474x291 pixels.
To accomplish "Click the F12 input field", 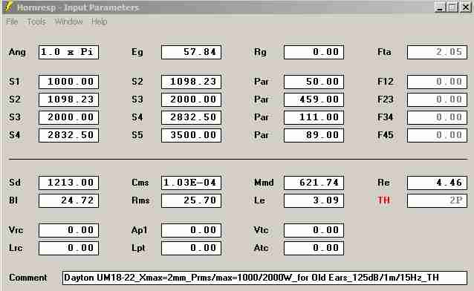I will tap(437, 82).
